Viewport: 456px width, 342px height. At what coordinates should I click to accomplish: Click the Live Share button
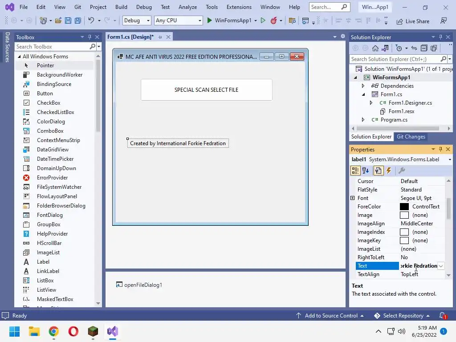(x=413, y=21)
